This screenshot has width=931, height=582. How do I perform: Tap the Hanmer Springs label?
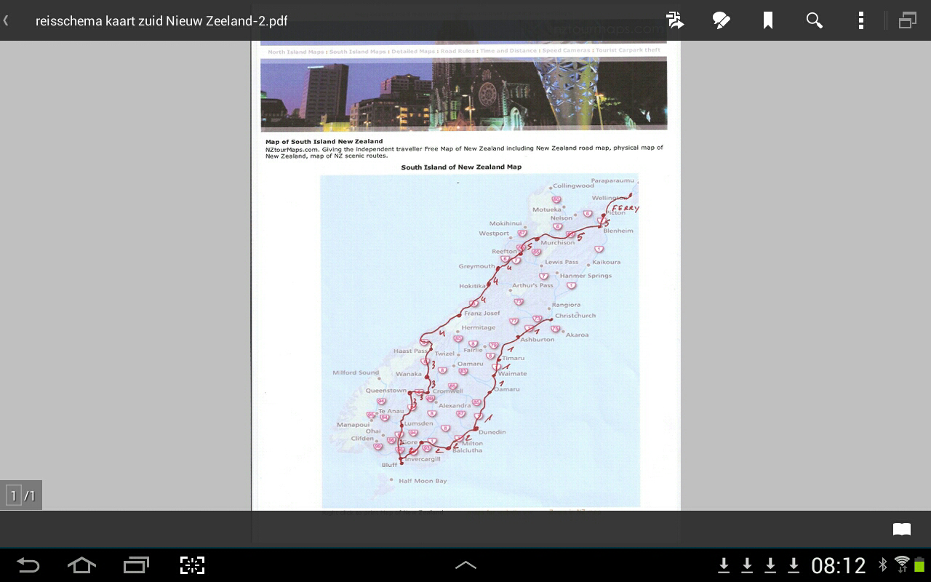click(x=586, y=276)
